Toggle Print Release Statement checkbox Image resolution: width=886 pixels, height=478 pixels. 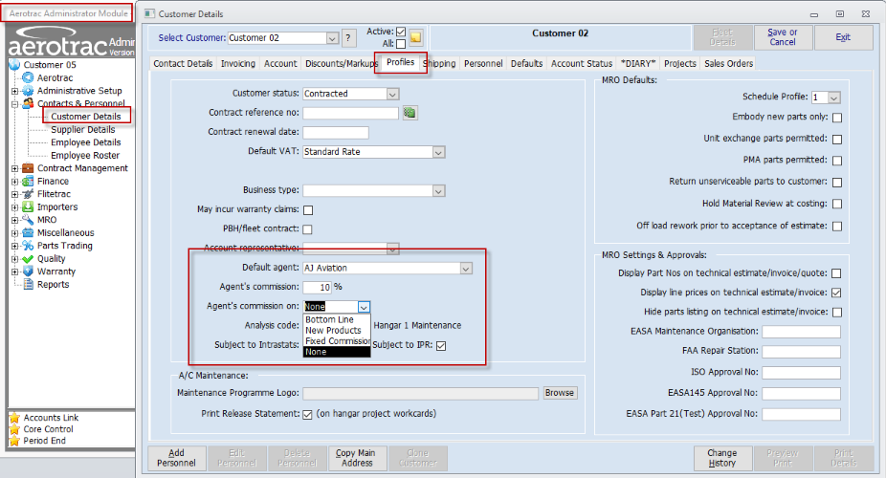tap(307, 414)
